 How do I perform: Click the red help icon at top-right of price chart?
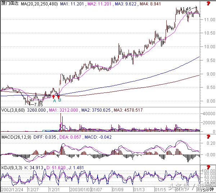[x=208, y=4]
